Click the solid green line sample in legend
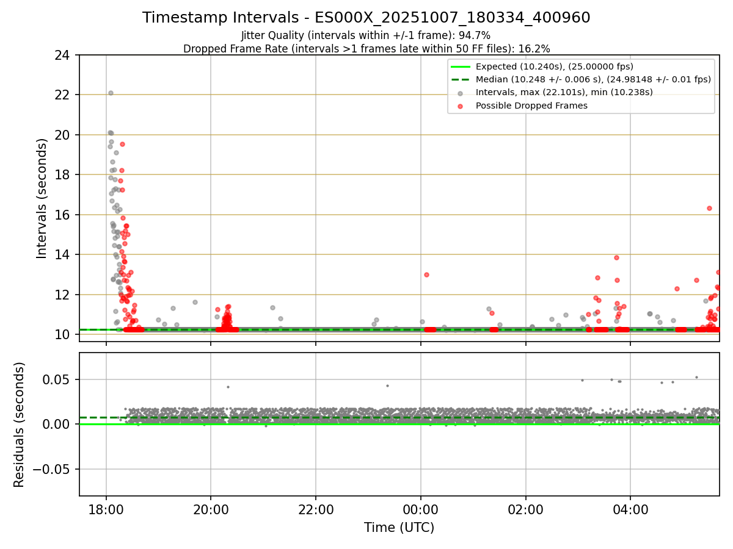The height and width of the screenshot is (549, 733). 461,66
